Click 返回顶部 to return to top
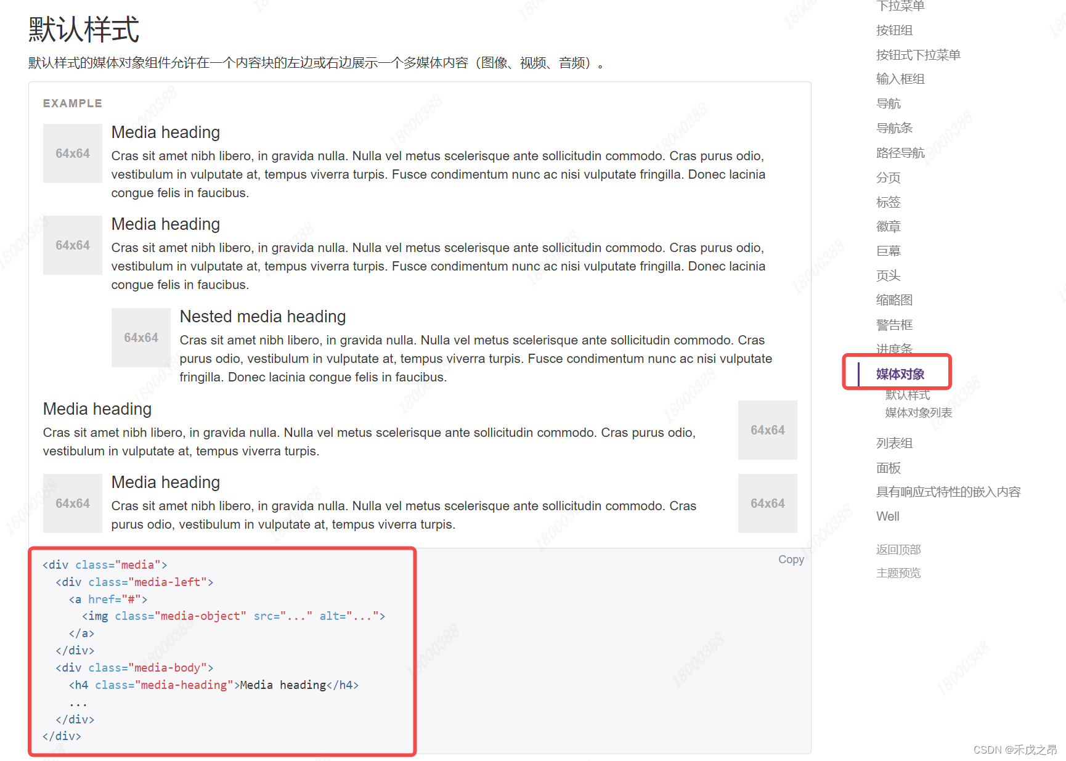Screen dimensions: 1066x761 [898, 550]
